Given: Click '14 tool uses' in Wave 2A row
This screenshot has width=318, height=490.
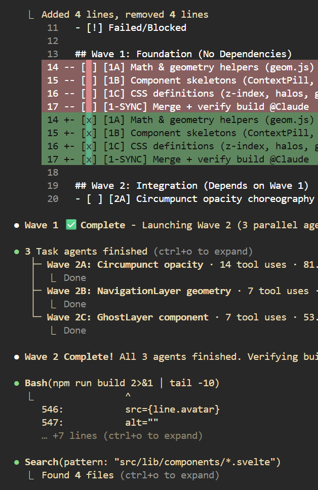Looking at the screenshot, I should coord(253,265).
